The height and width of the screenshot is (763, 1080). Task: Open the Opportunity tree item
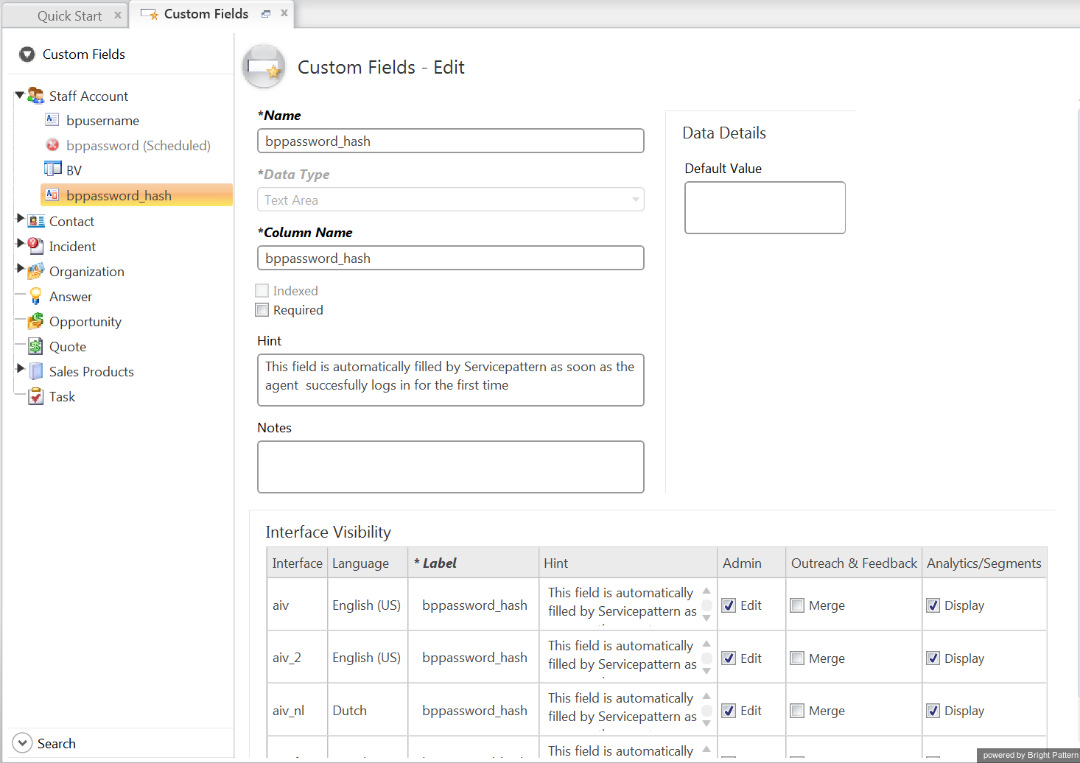point(85,322)
